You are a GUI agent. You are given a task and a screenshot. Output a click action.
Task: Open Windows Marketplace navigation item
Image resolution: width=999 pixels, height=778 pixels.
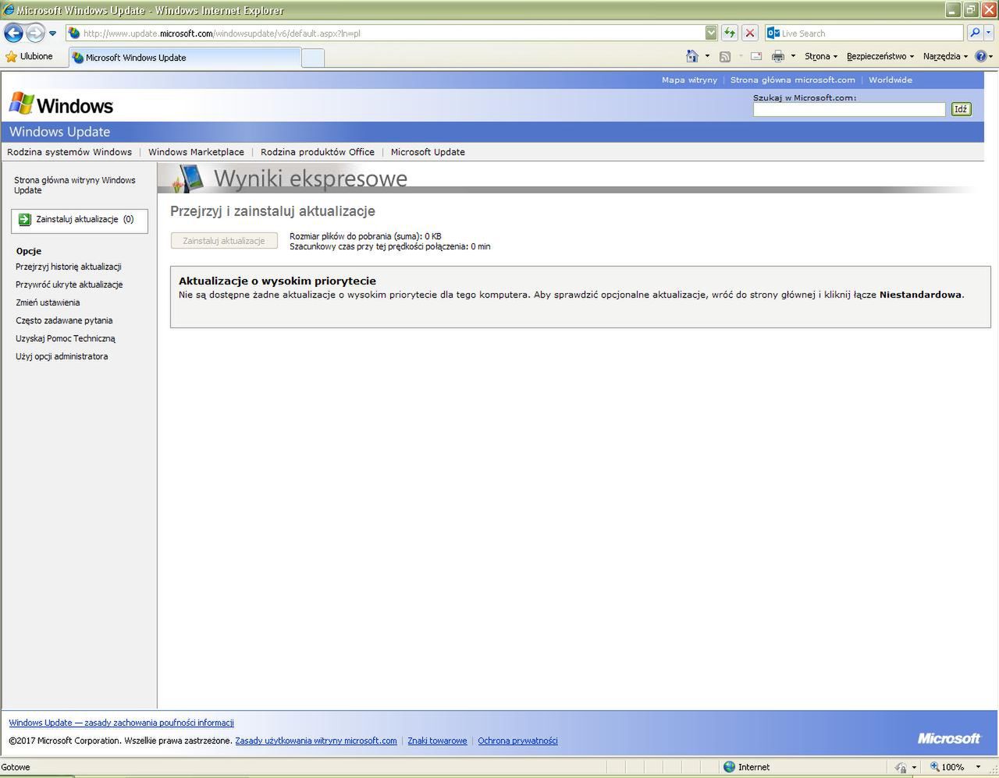point(196,152)
